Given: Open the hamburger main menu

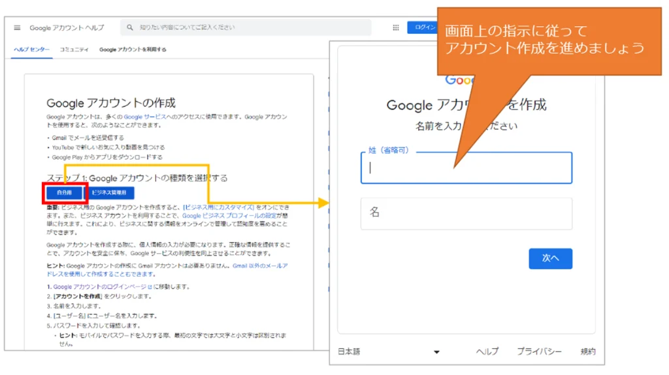Looking at the screenshot, I should point(17,28).
